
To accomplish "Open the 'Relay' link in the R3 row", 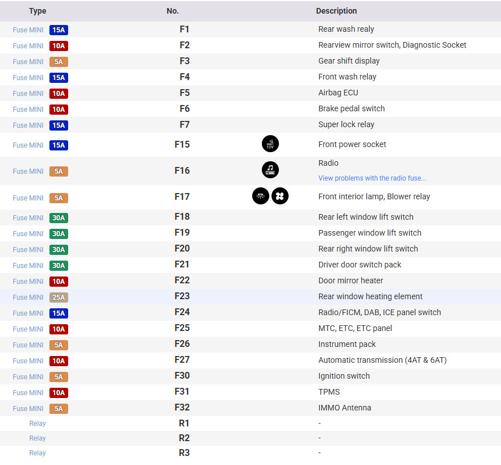I will click(x=37, y=453).
